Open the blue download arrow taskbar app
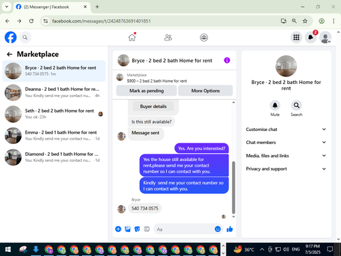Image resolution: width=341 pixels, height=256 pixels. 35,249
